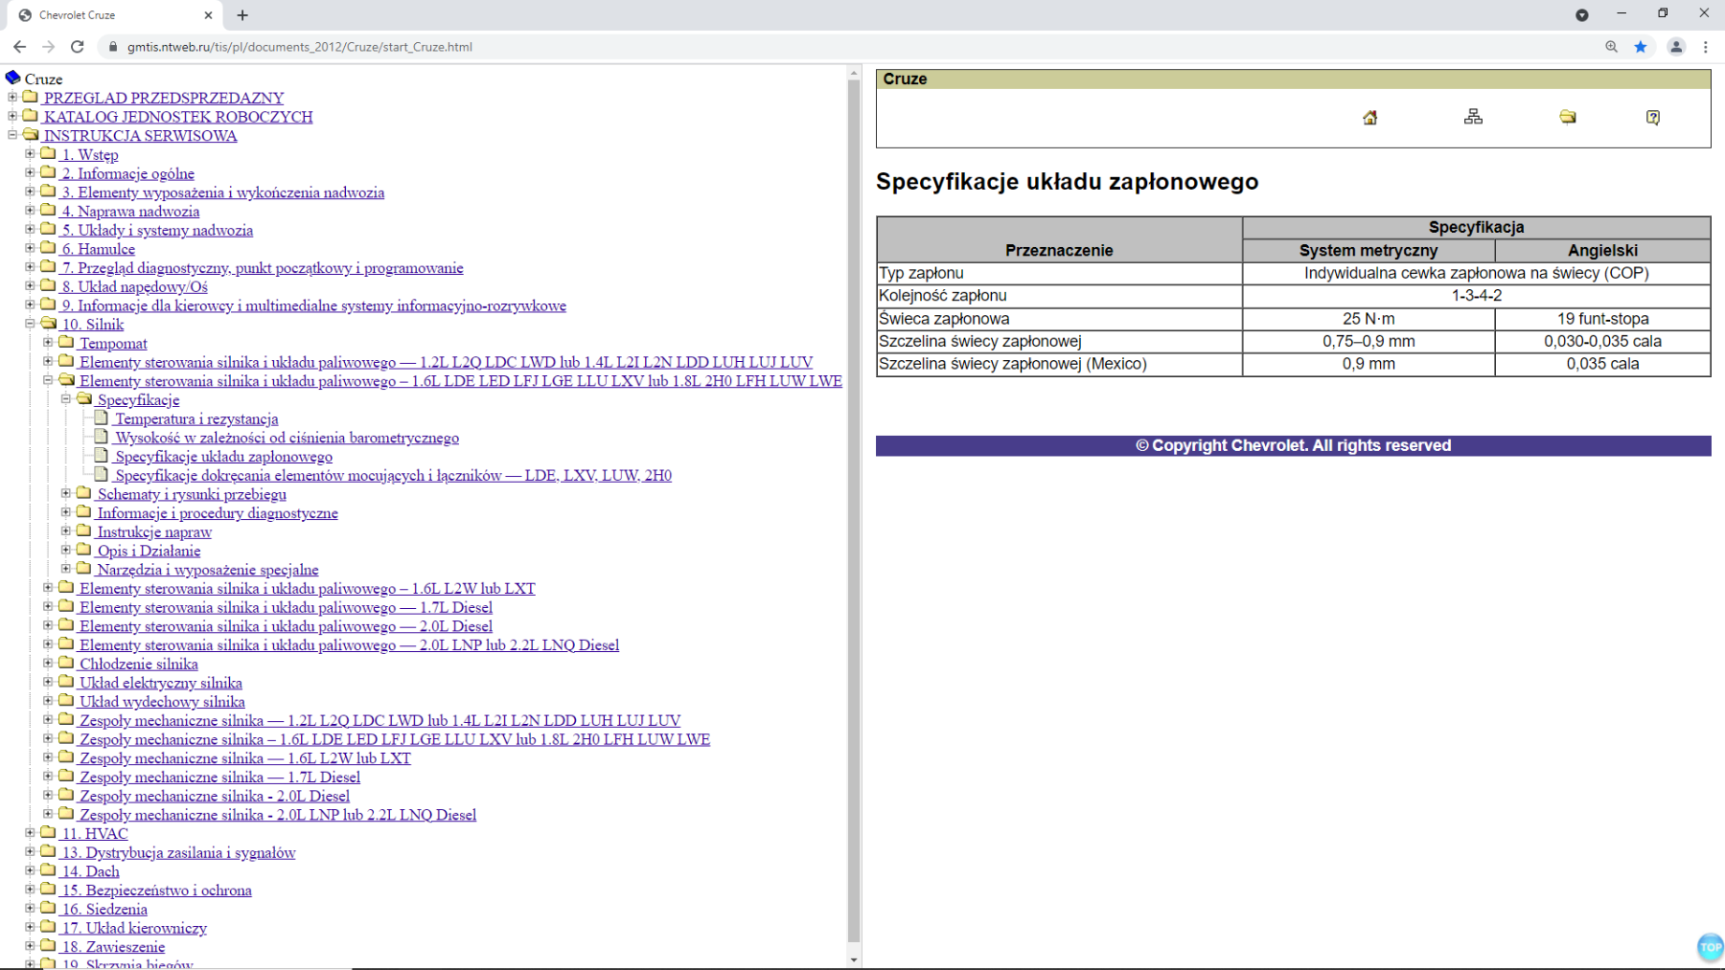Open the sitemap hierarchy icon
The width and height of the screenshot is (1725, 970).
(1473, 117)
